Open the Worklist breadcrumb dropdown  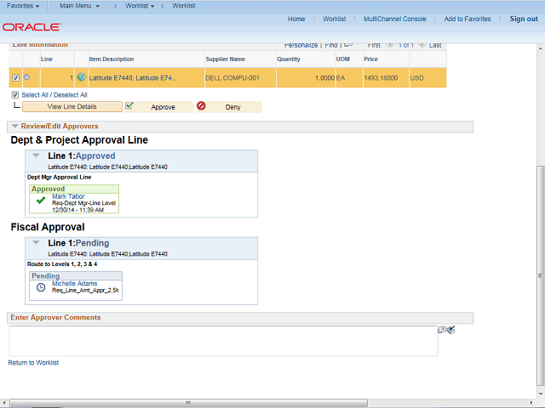pos(140,6)
